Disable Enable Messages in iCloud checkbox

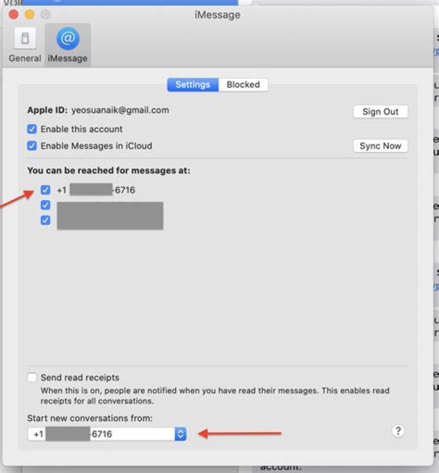pos(32,146)
